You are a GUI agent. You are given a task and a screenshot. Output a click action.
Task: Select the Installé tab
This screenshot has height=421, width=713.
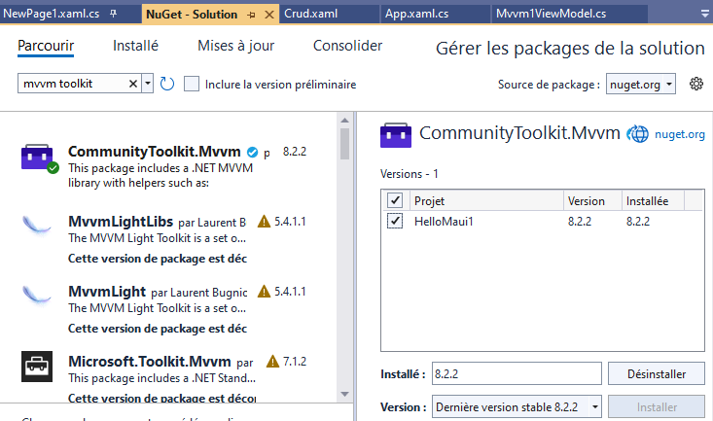pos(135,46)
